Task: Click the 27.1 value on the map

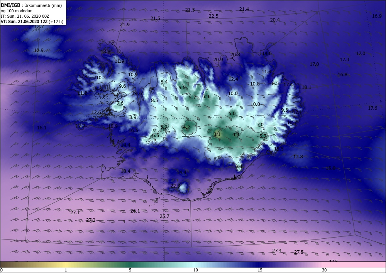Action: coord(75,213)
